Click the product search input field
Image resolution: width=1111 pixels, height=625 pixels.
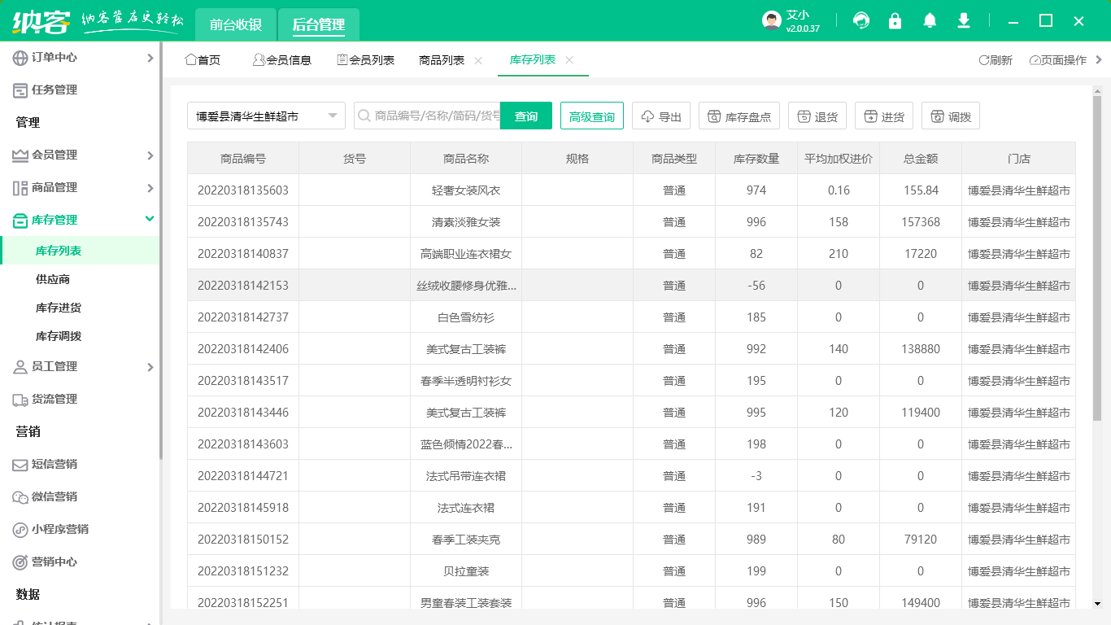427,116
